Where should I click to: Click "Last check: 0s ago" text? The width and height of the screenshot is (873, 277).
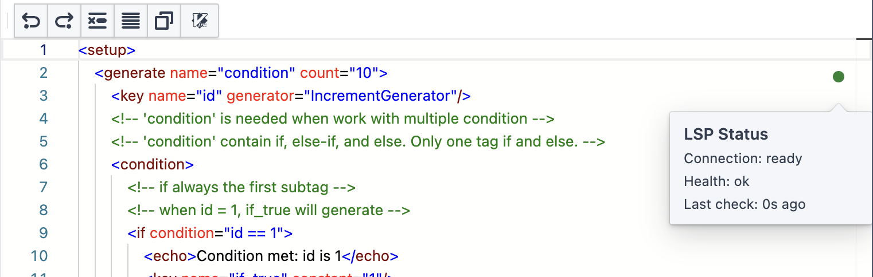[x=745, y=204]
